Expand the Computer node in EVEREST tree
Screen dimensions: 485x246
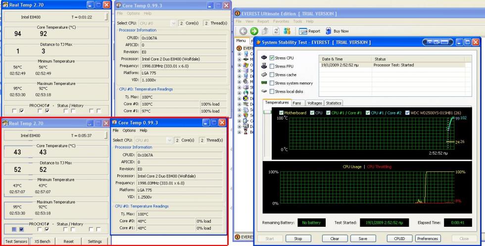point(239,54)
